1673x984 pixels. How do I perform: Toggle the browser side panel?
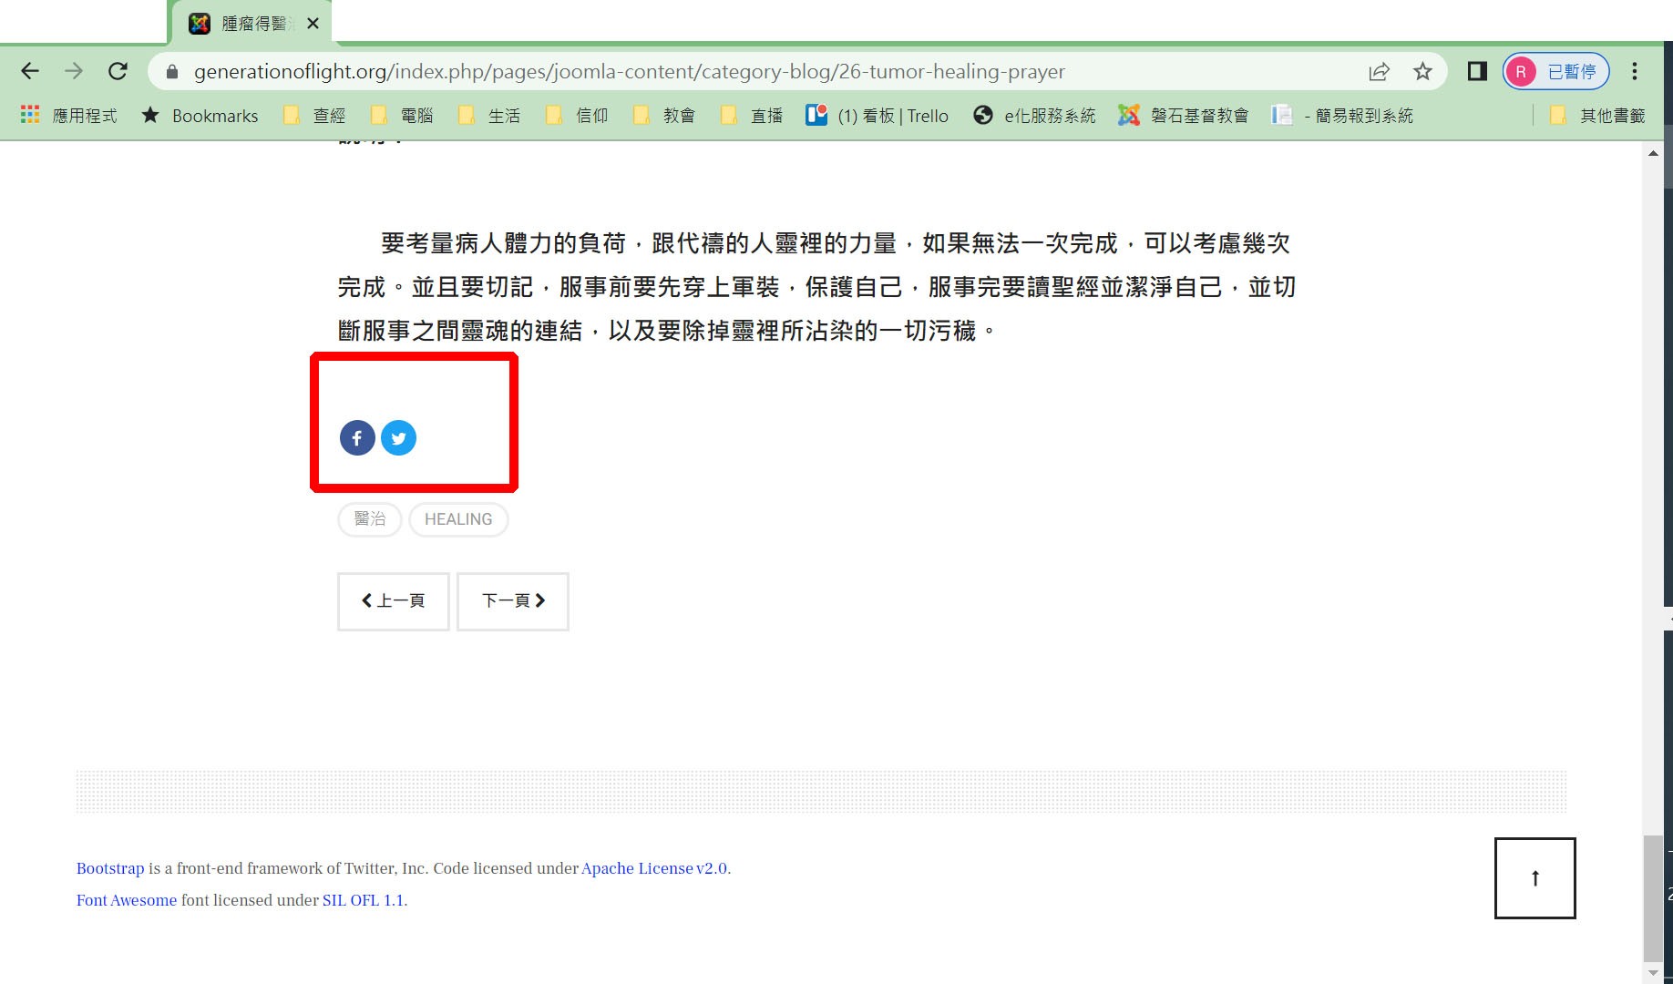[1477, 71]
